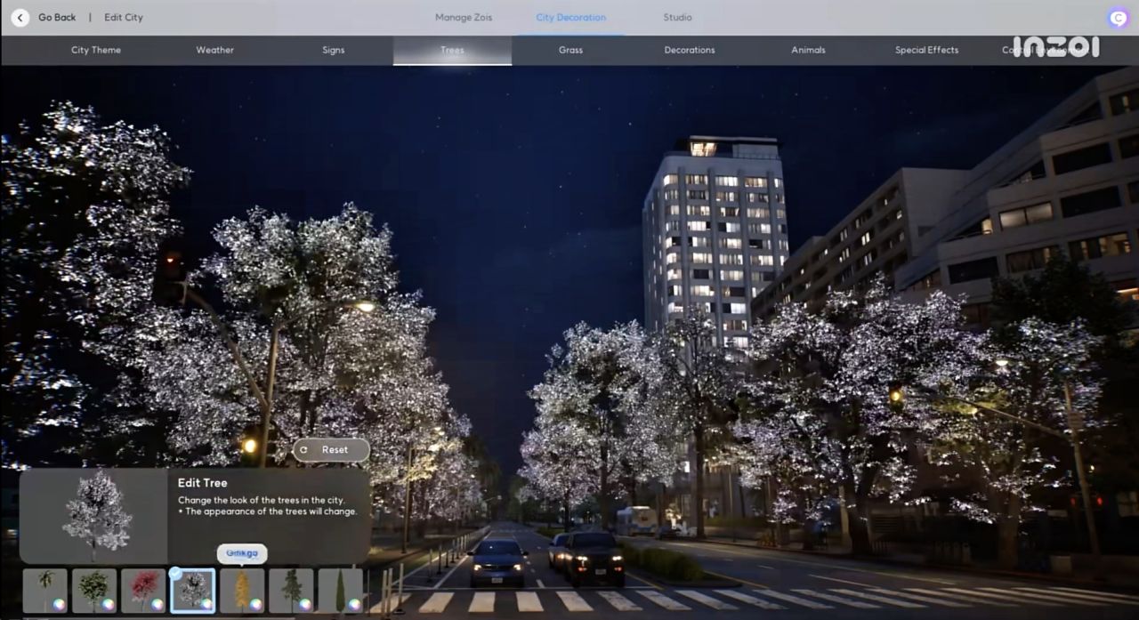Open the Studio section
Screen dimensions: 1139x620
click(x=677, y=17)
